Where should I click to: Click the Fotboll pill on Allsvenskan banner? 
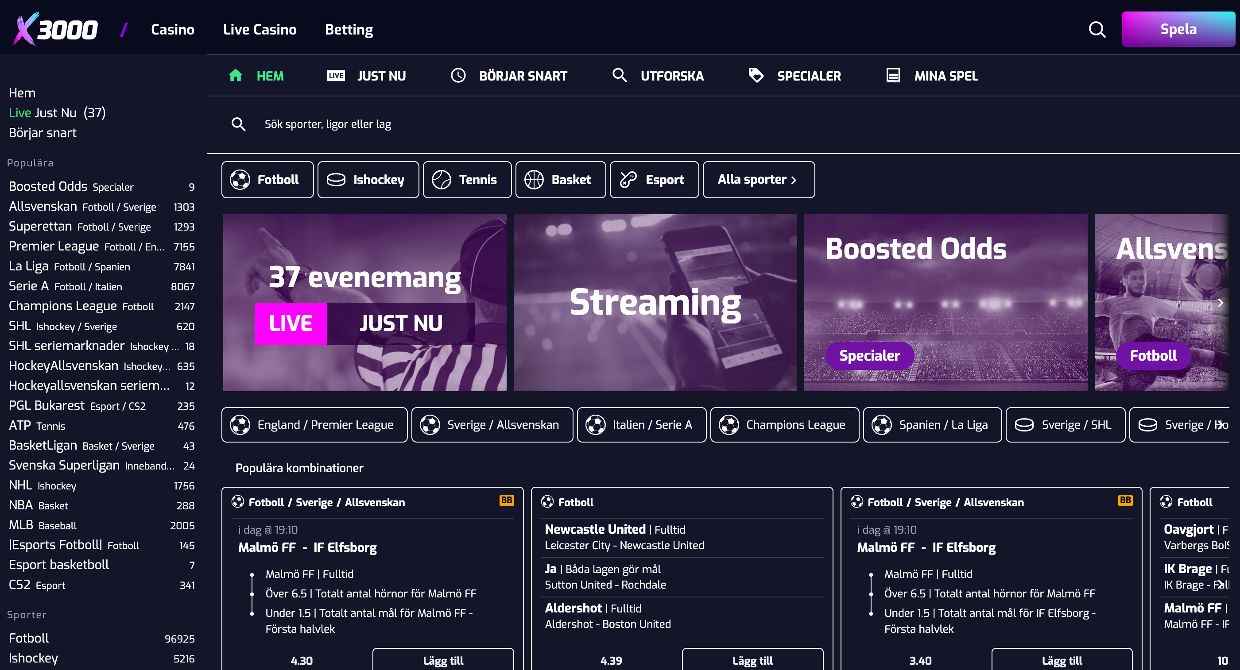pyautogui.click(x=1153, y=355)
